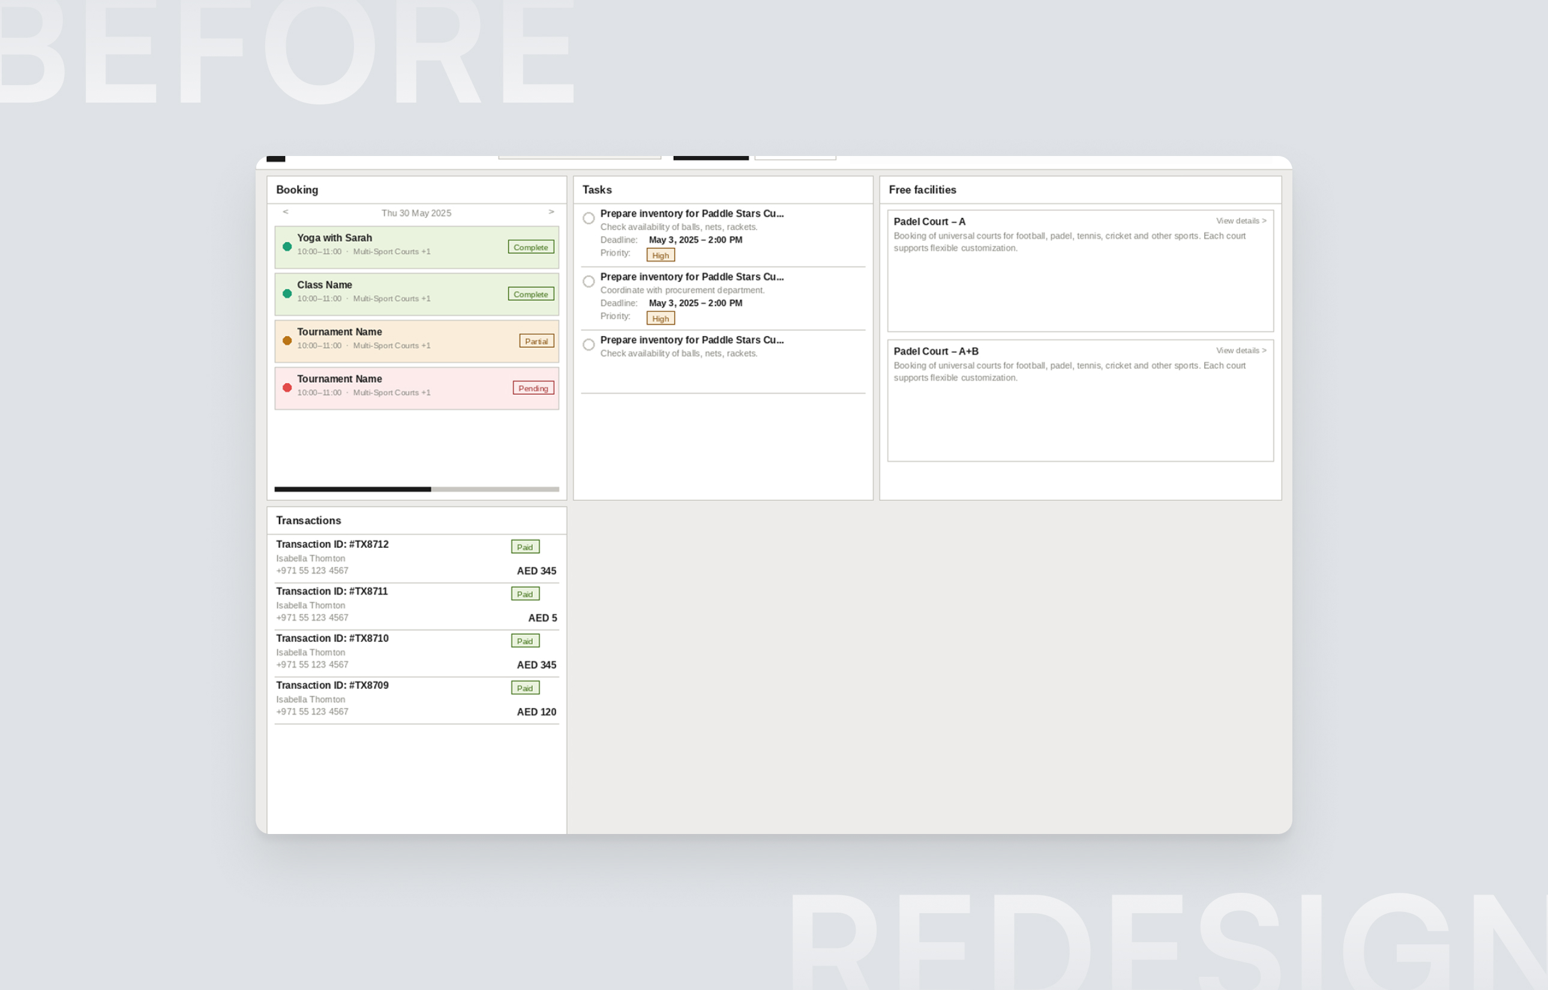1548x990 pixels.
Task: Select the 'Coordinate with procurement department.' description
Action: [683, 290]
